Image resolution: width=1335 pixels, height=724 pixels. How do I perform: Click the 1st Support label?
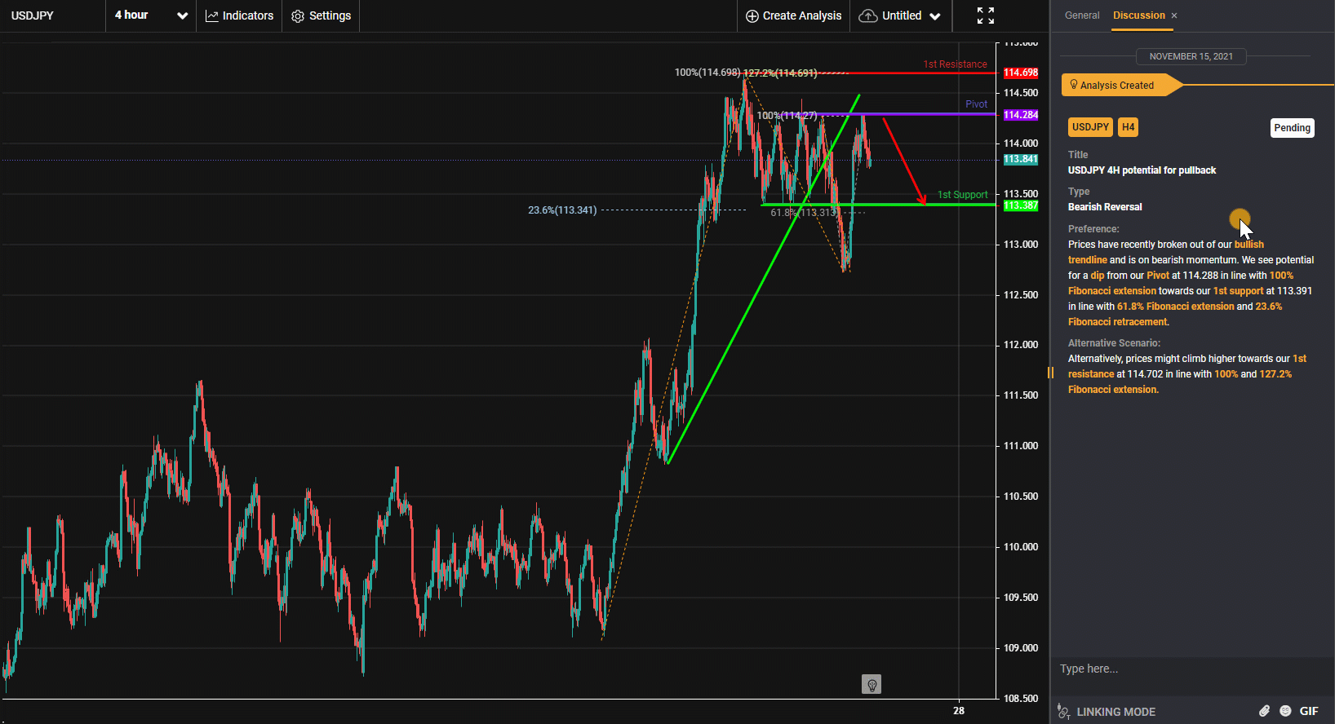coord(962,195)
